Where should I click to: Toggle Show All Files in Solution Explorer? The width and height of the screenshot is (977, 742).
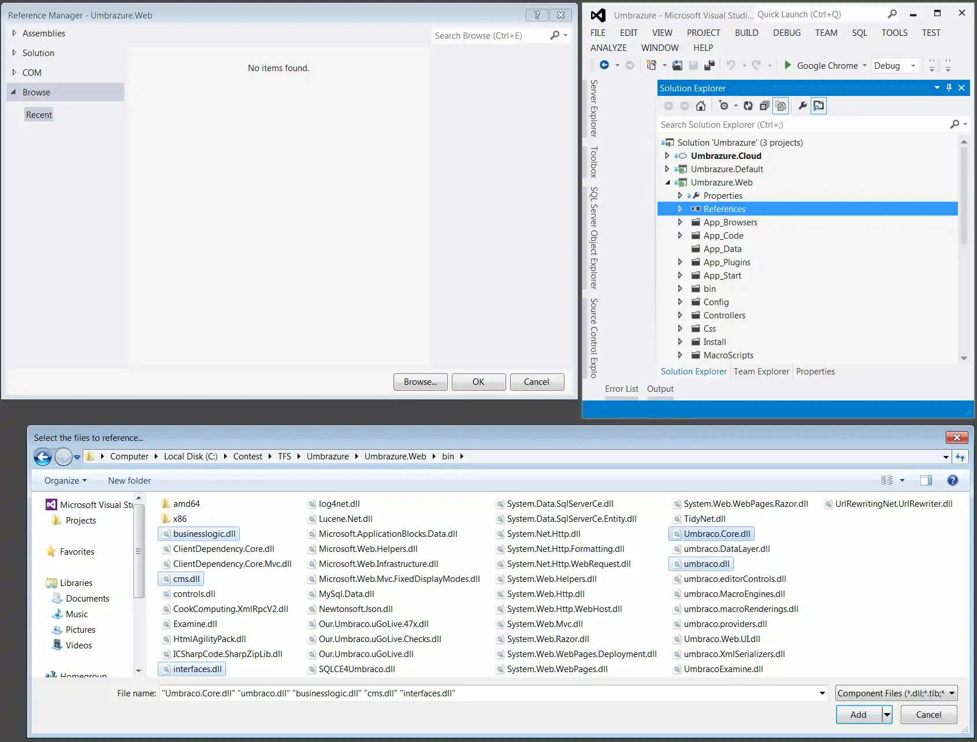[x=781, y=106]
